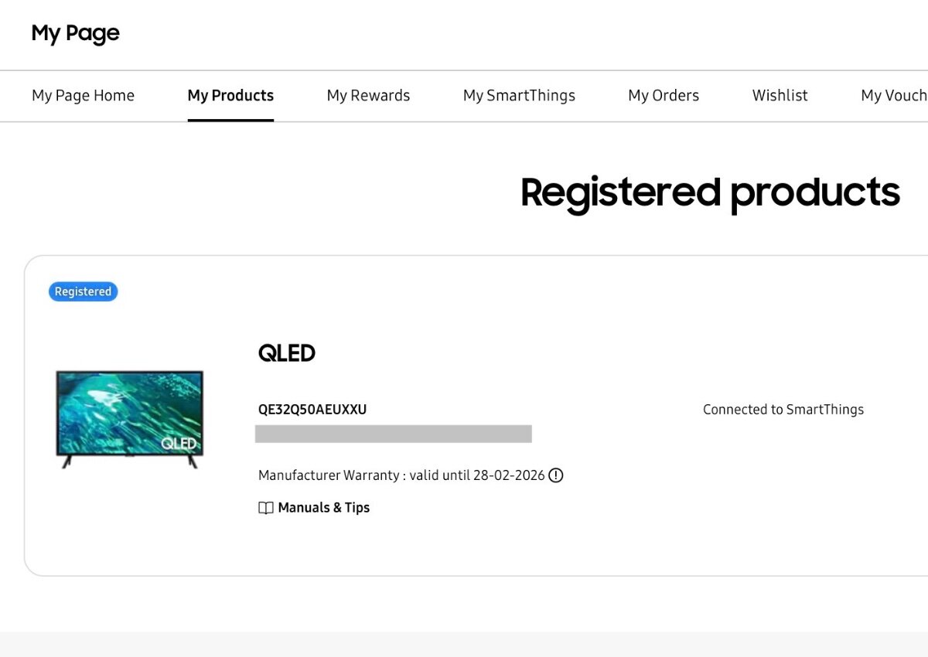
Task: Select the My Products tab
Action: point(230,95)
